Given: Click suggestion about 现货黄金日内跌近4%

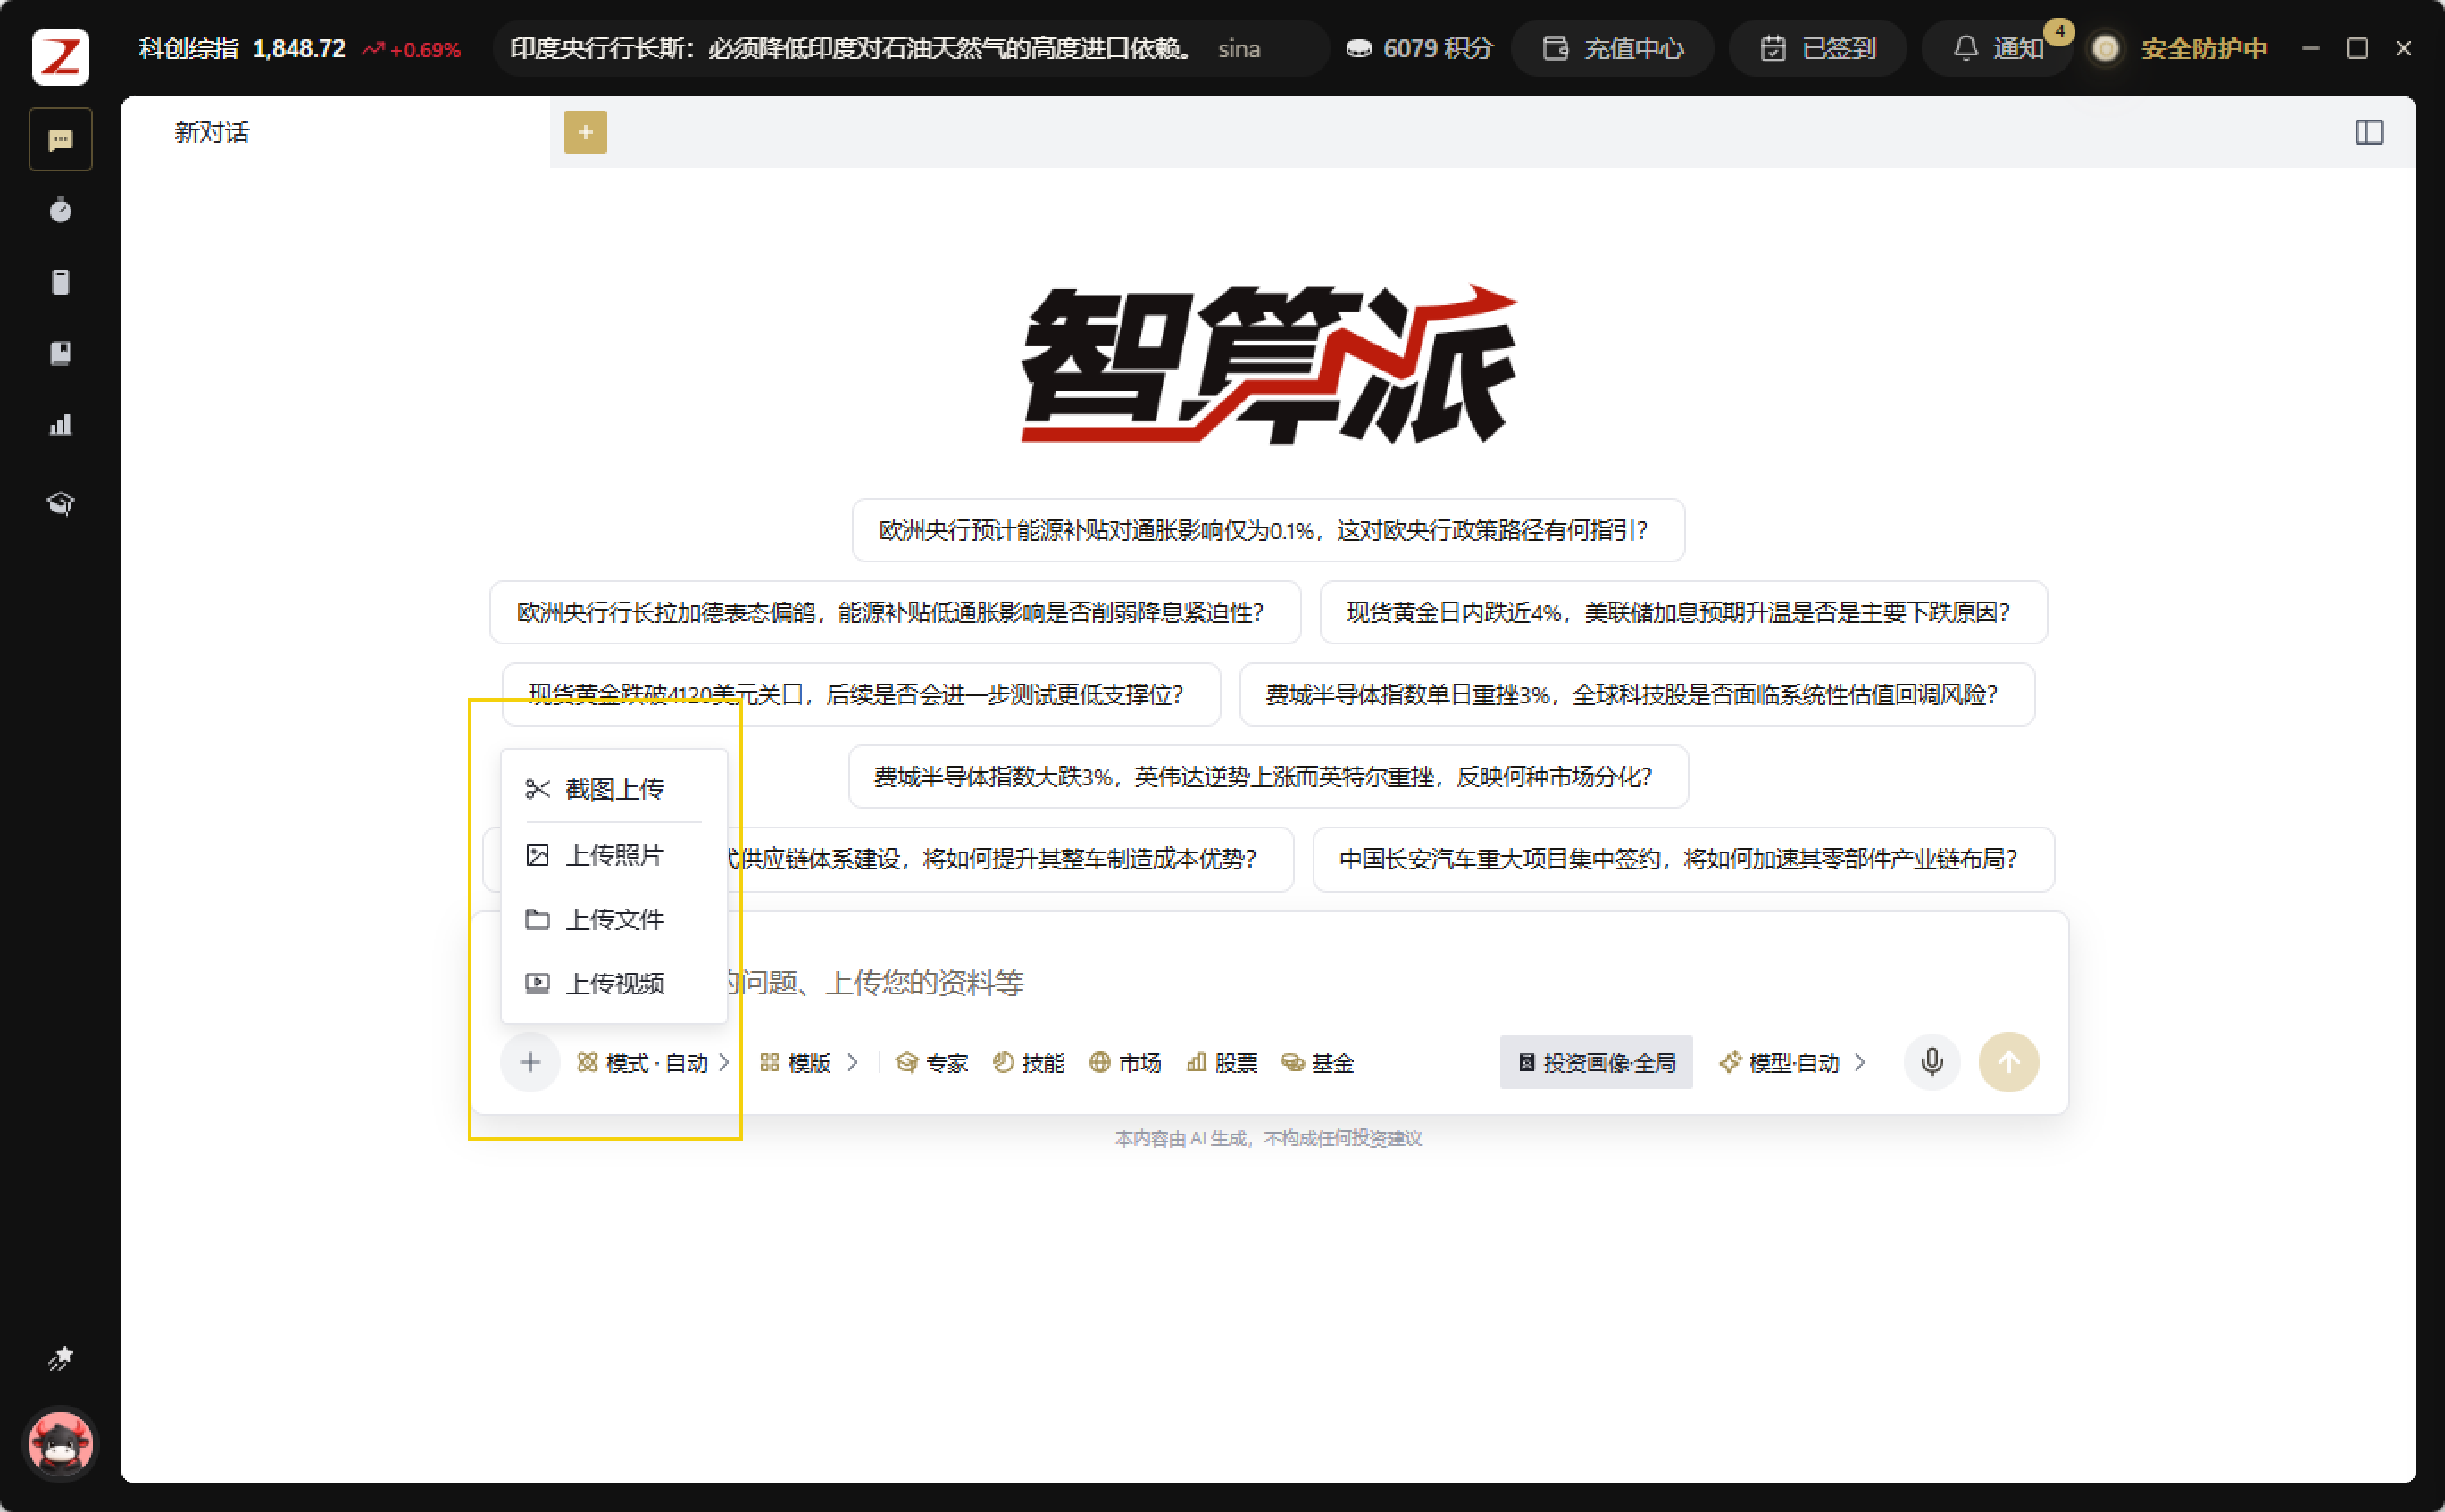Looking at the screenshot, I should [x=1682, y=612].
